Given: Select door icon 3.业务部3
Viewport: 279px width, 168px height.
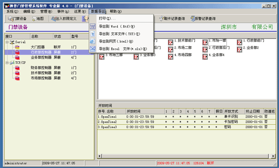Looking at the screenshot, I should point(136,57).
